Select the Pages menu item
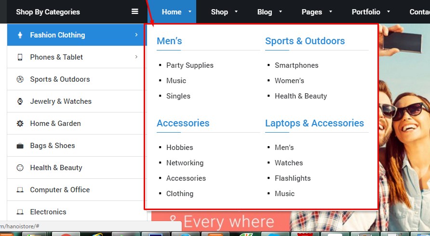This screenshot has height=236, width=430. pos(311,12)
